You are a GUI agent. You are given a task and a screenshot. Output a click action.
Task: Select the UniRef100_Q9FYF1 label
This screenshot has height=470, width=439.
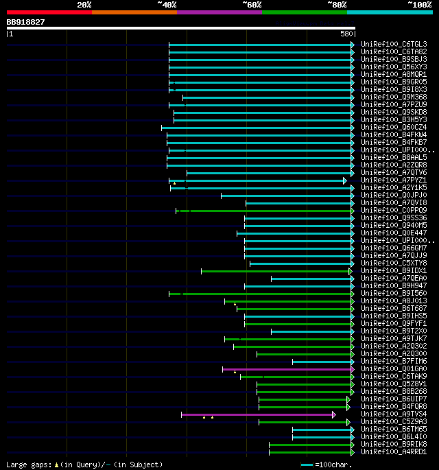coord(394,323)
